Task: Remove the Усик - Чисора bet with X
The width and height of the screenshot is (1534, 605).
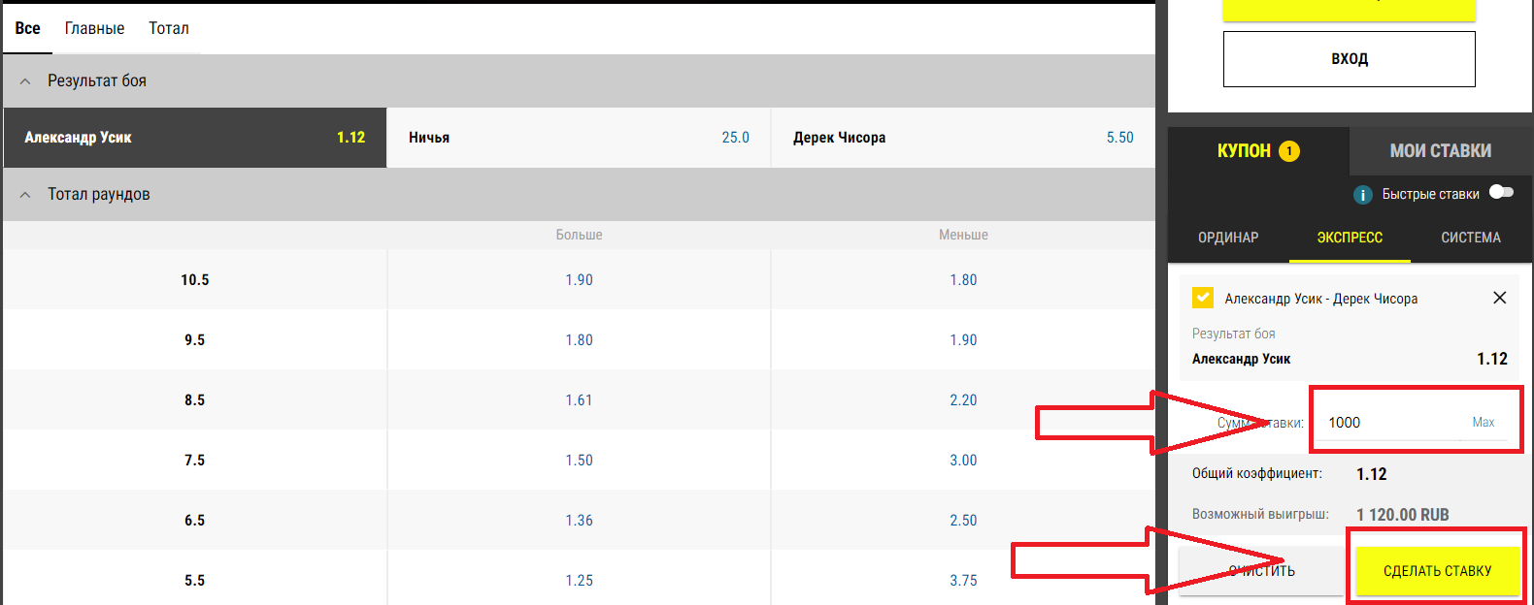Action: click(x=1499, y=298)
